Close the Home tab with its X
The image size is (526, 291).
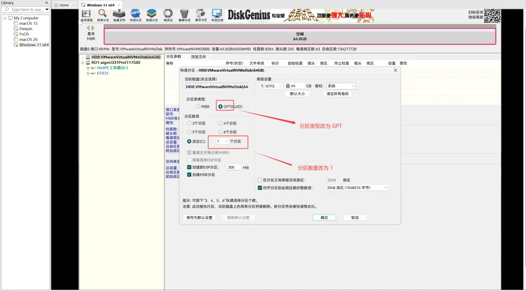tap(74, 5)
